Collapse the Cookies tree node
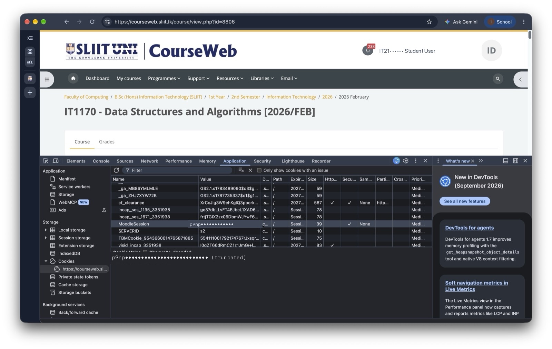 [x=46, y=261]
